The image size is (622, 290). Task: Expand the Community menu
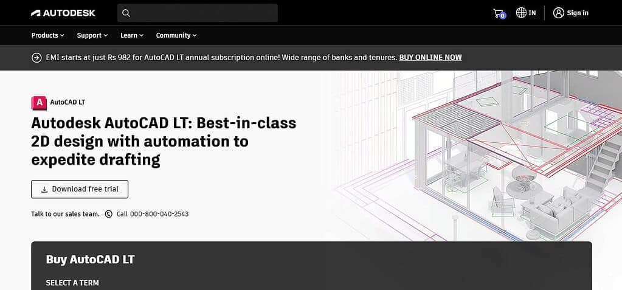tap(176, 35)
